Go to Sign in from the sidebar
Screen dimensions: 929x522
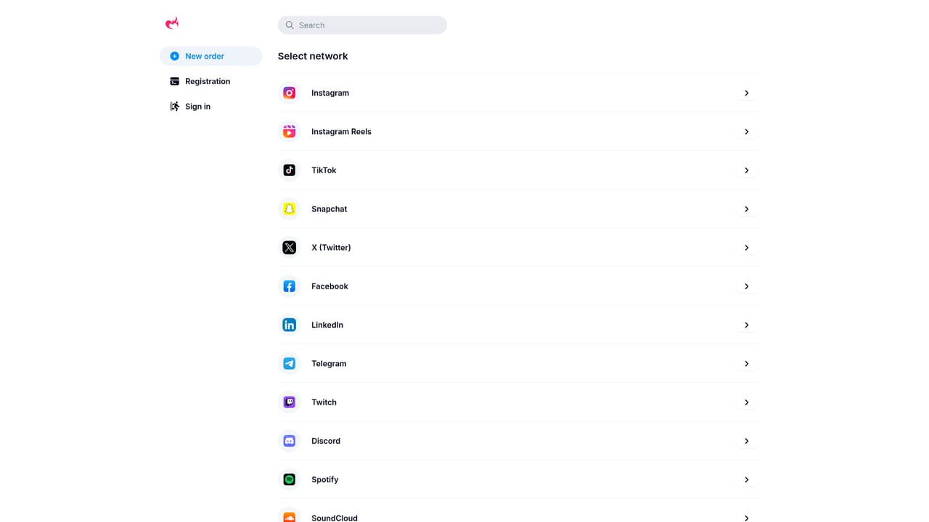pos(211,107)
